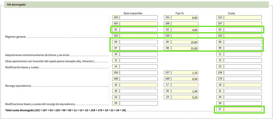Select tipo field 02 showing 4,00
Image resolution: width=273 pixels, height=120 pixels.
click(x=185, y=30)
